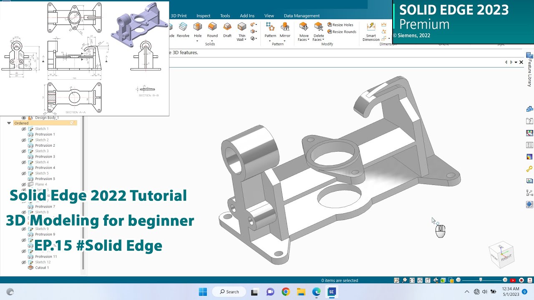Image resolution: width=534 pixels, height=300 pixels.
Task: Open File Explorer from taskbar
Action: pyautogui.click(x=301, y=292)
